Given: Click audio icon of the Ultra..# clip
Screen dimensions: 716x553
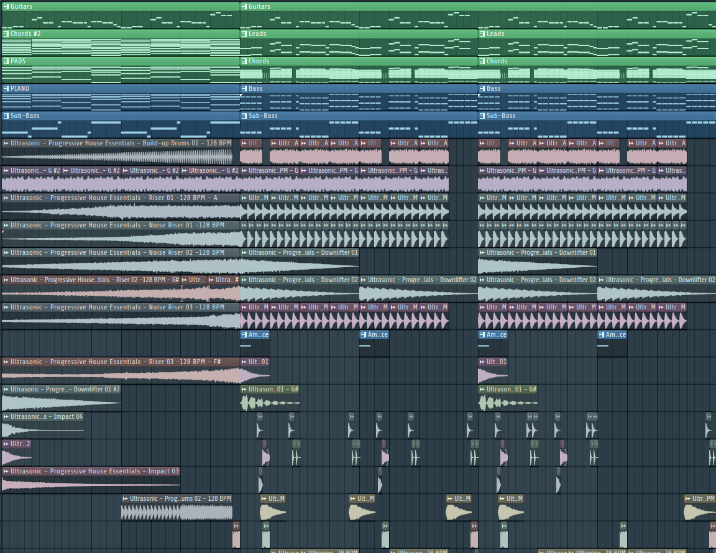Looking at the screenshot, I should (211, 280).
